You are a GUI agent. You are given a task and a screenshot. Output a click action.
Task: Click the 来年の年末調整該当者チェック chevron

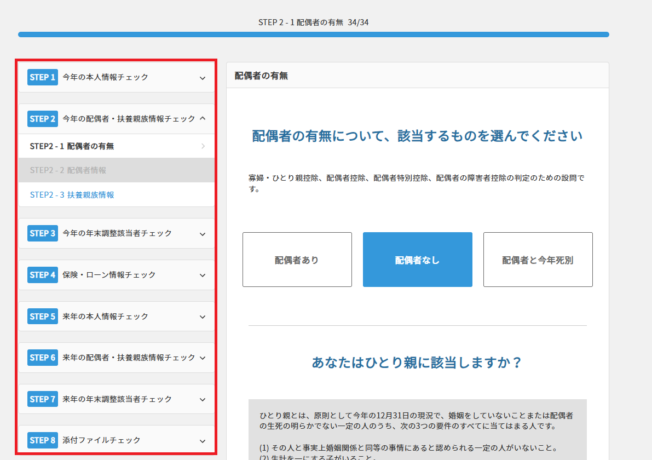203,400
